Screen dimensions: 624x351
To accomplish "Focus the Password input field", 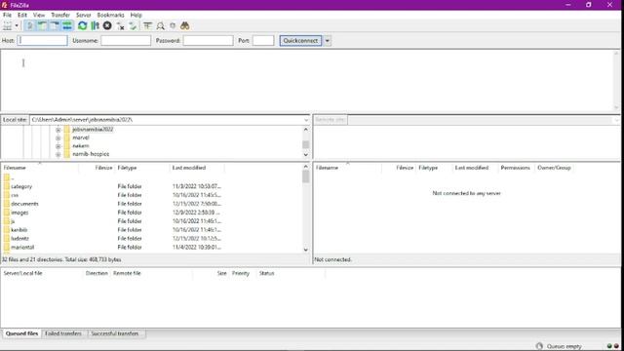I will [208, 41].
